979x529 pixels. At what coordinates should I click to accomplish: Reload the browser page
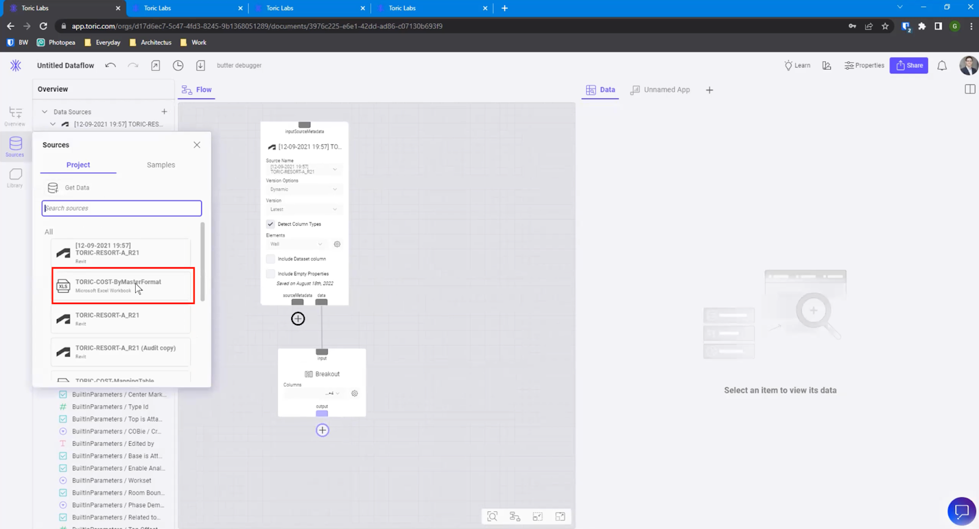click(43, 26)
